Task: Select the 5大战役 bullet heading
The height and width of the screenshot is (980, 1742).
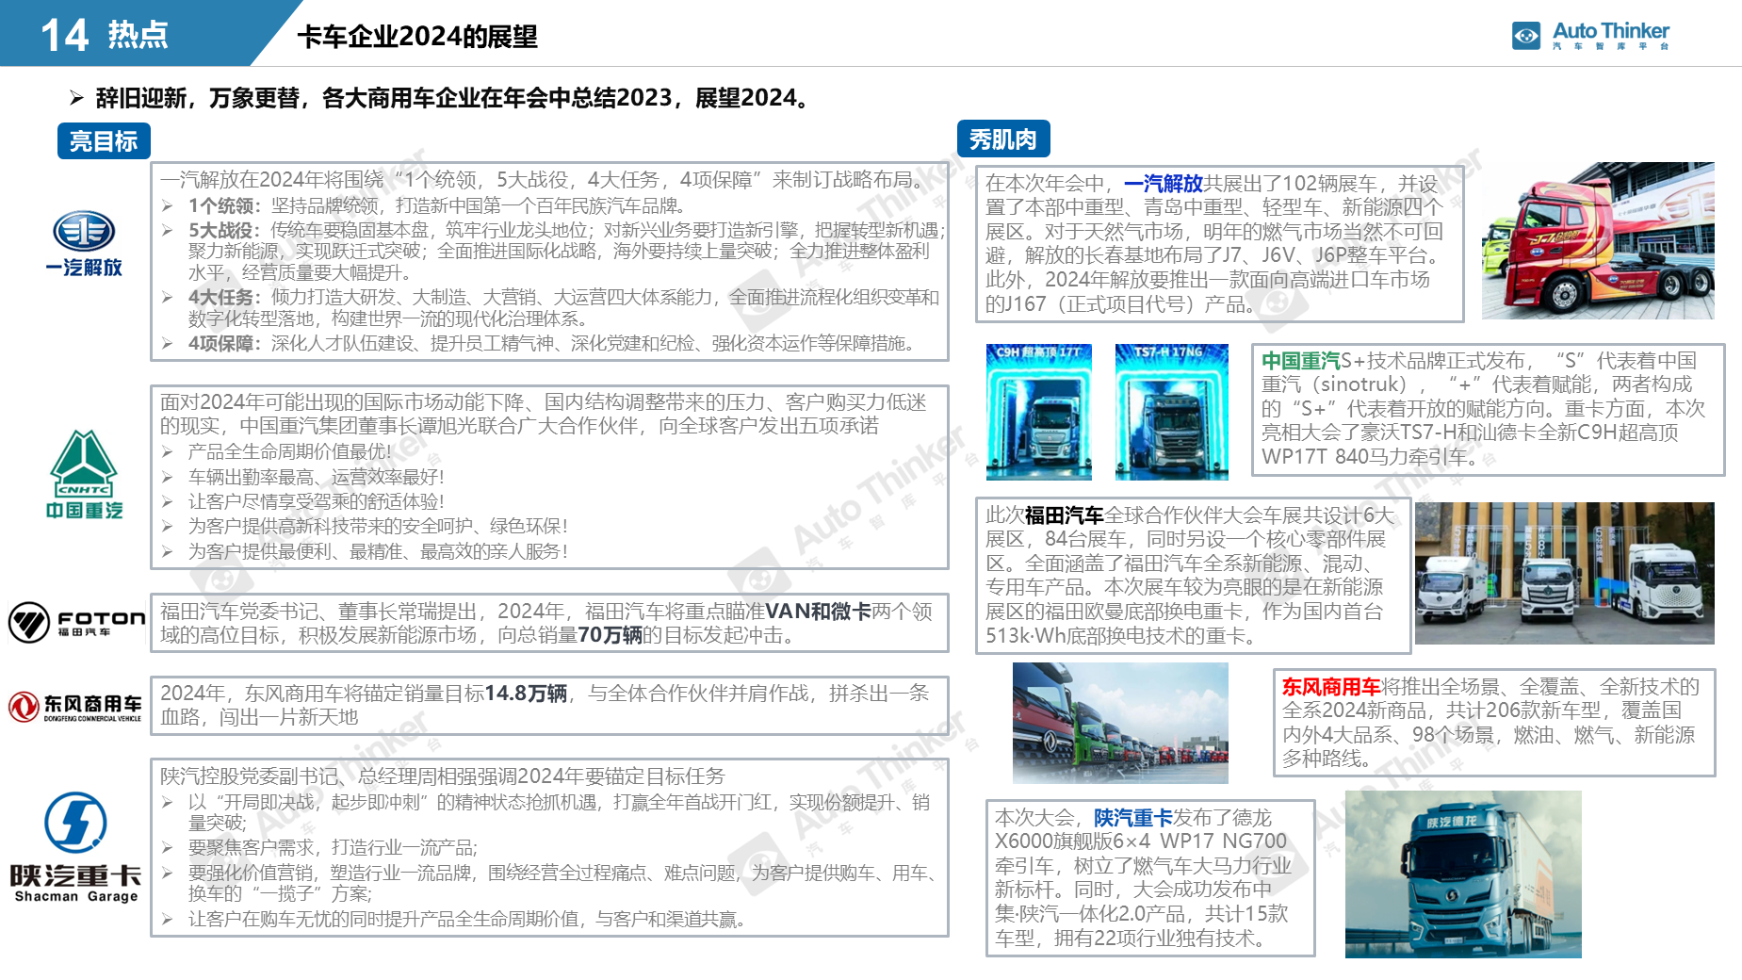Action: [223, 230]
